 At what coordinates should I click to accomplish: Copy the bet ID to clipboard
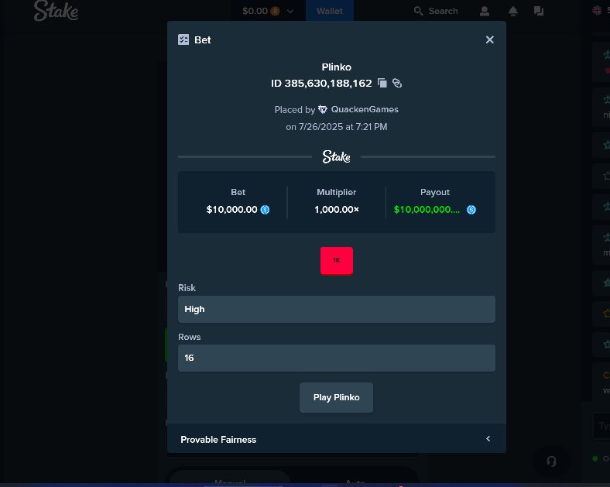click(382, 84)
